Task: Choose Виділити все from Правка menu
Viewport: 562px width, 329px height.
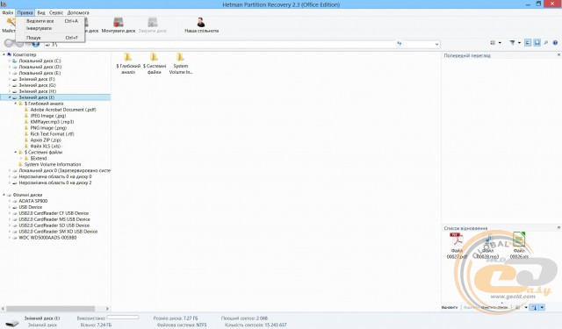Action: pyautogui.click(x=50, y=21)
